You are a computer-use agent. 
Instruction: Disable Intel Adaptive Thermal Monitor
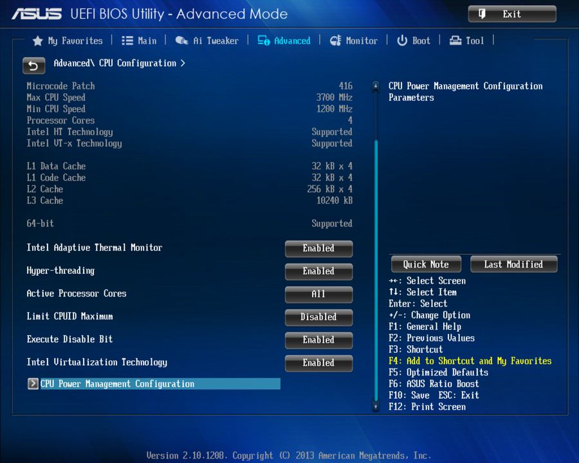coord(318,248)
